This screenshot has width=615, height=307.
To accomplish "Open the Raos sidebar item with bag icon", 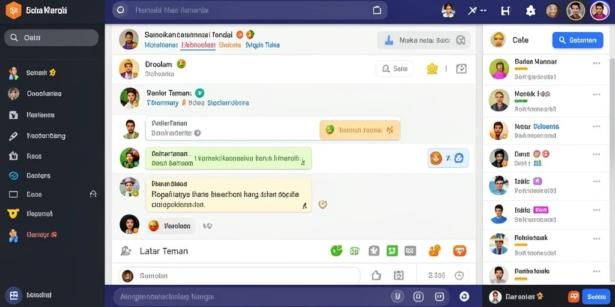I will pyautogui.click(x=13, y=156).
